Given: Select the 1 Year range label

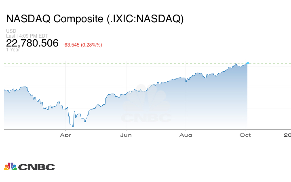Looking at the screenshot, I should click(x=12, y=50).
